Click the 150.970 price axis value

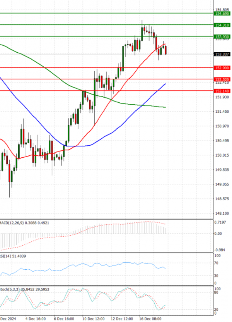pyautogui.click(x=221, y=126)
